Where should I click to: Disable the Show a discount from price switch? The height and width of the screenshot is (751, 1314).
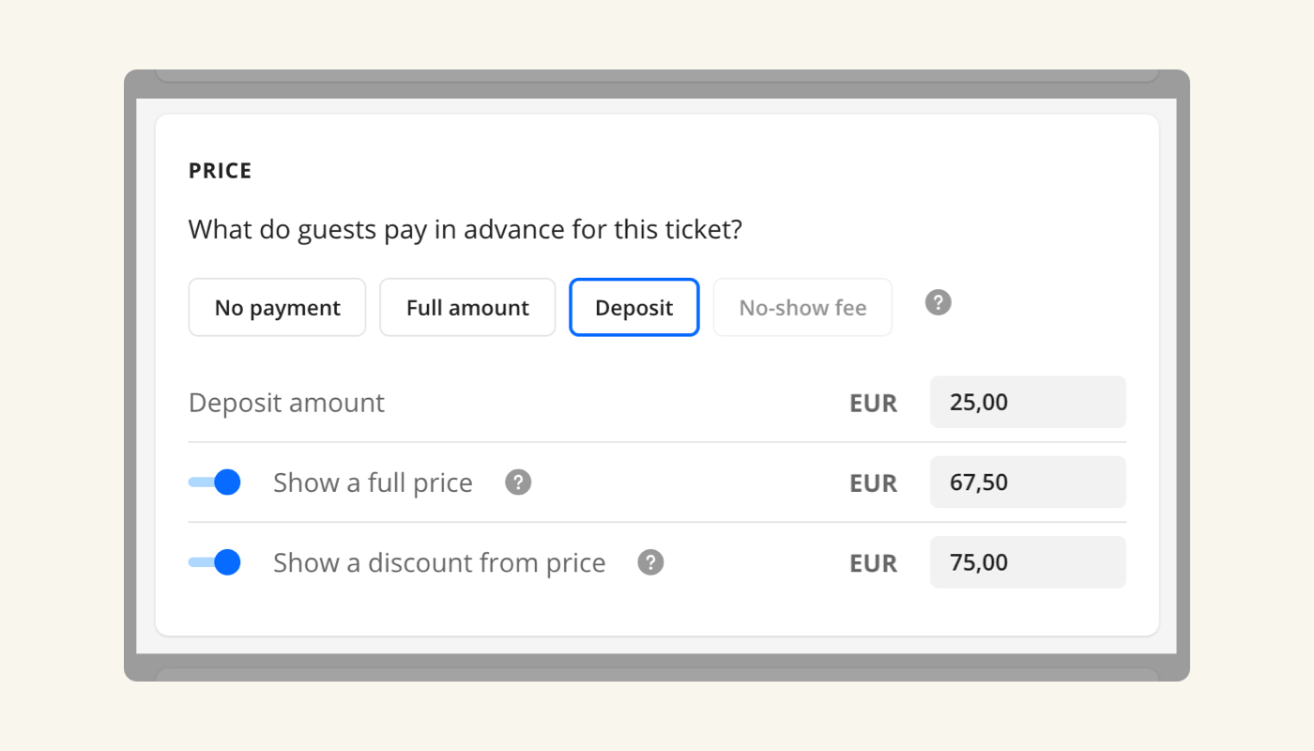pos(214,562)
